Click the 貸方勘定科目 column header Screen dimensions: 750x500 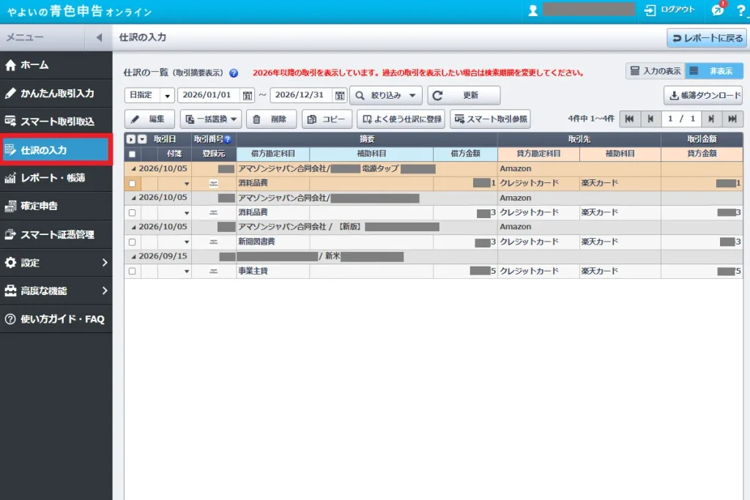click(x=538, y=154)
